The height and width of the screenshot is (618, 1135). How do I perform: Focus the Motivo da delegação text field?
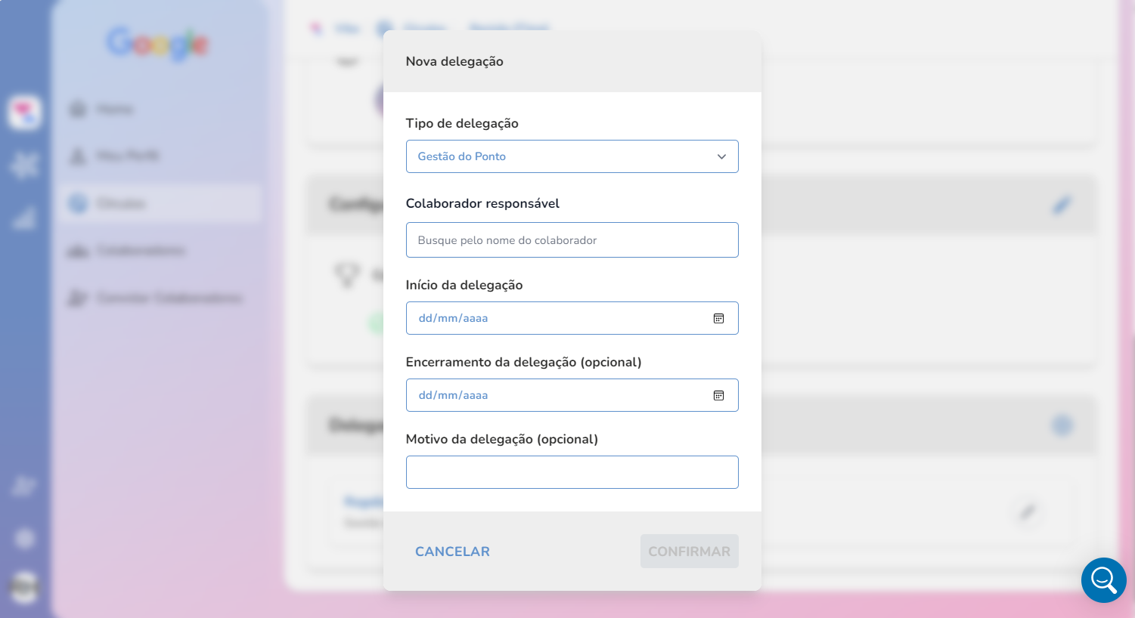[x=572, y=472]
